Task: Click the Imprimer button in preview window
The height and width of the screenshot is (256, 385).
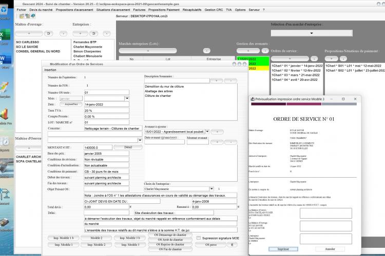Action: (283, 249)
